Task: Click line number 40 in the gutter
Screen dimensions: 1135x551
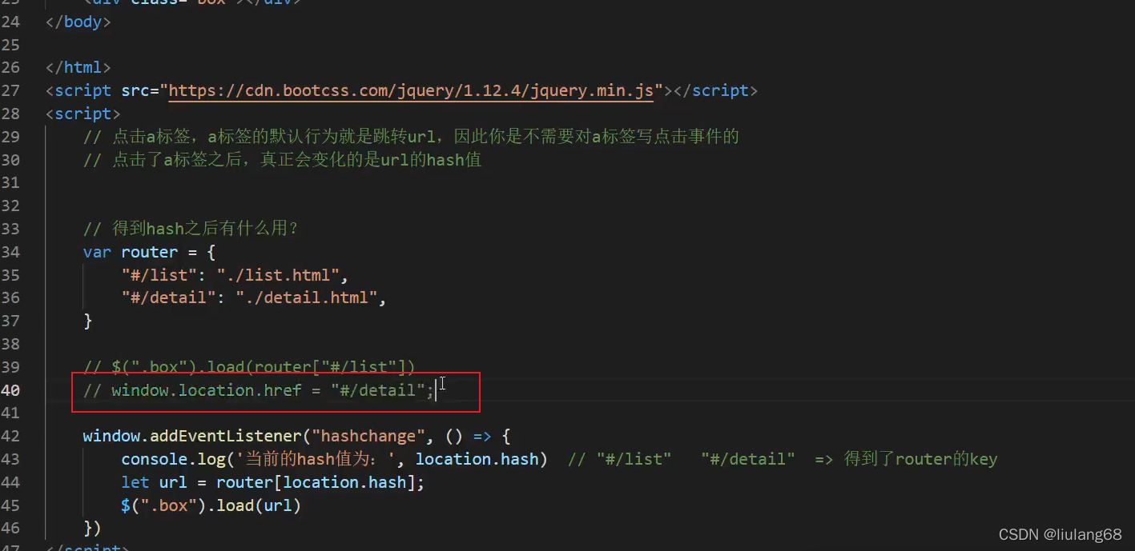Action: click(x=10, y=390)
